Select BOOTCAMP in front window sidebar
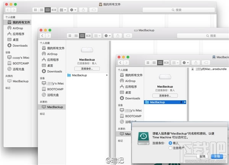The height and width of the screenshot is (165, 229). 130,116
